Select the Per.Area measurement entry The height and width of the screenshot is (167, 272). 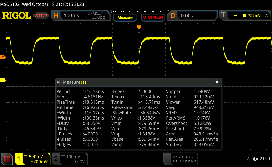(x=192, y=139)
